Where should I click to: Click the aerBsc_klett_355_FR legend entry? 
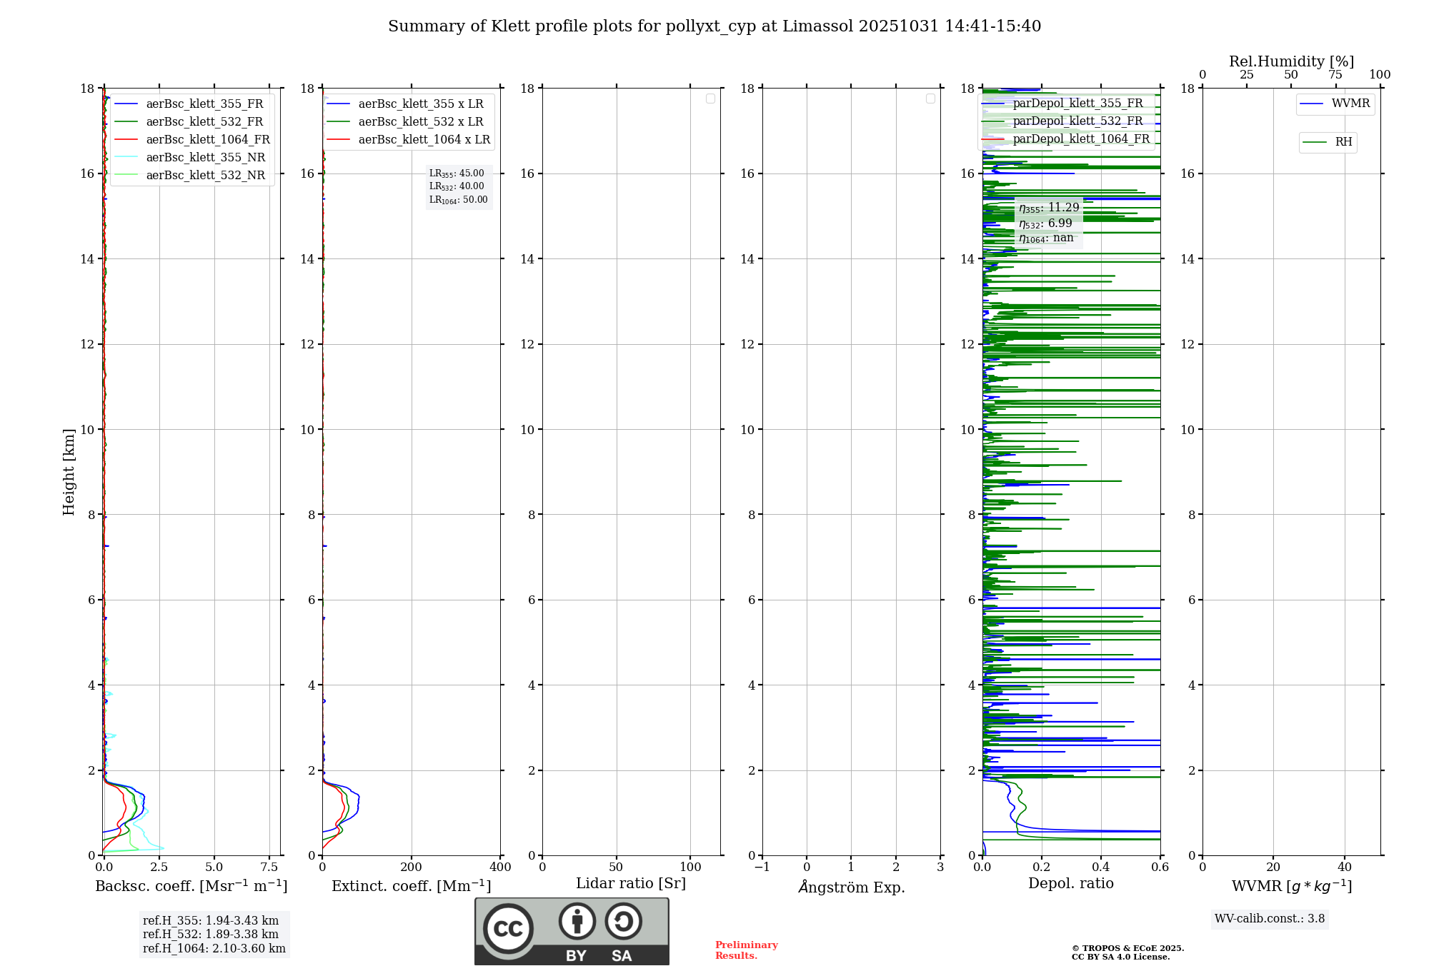[204, 104]
